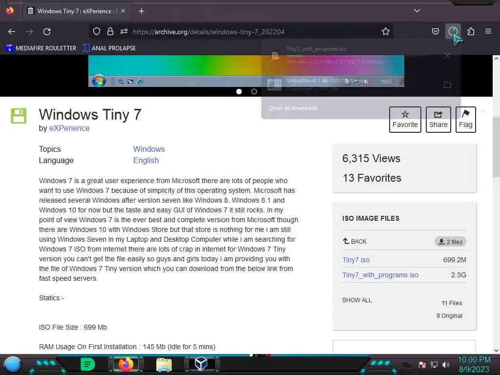Open File Explorer from the taskbar

(x=164, y=364)
